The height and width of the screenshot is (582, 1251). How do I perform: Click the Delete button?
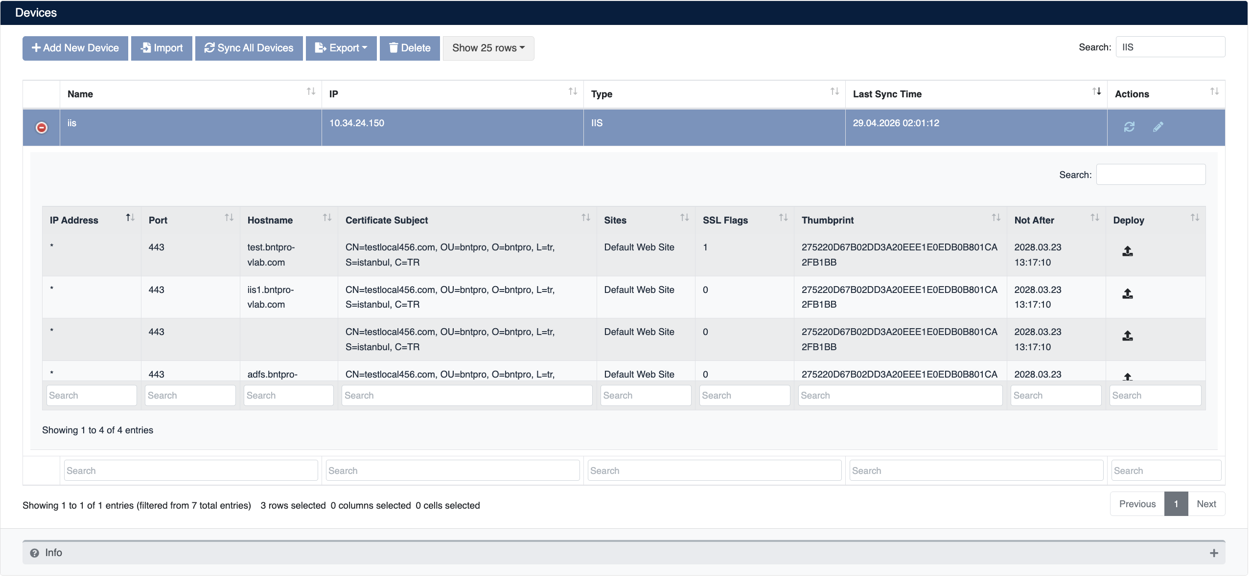click(410, 48)
